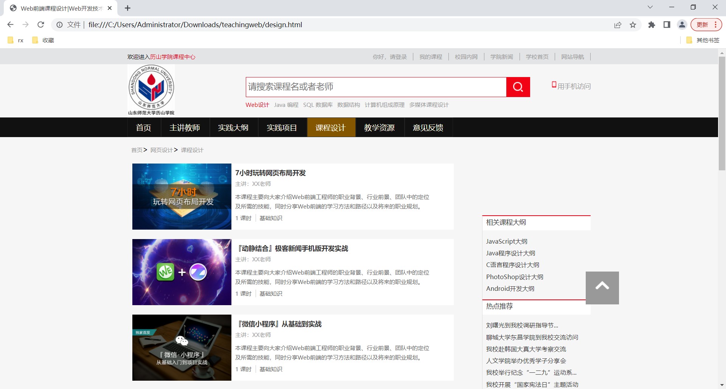Open the C语言程序设计大纲 link
The width and height of the screenshot is (726, 389).
[513, 265]
